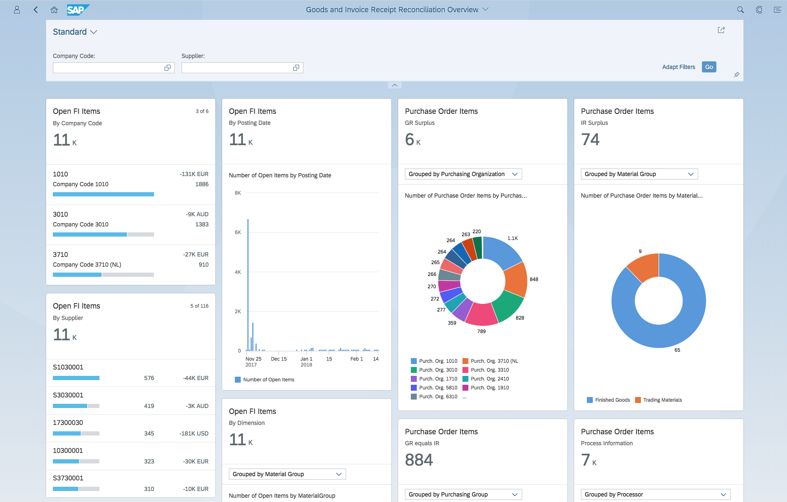Navigate back with the back arrow
The height and width of the screenshot is (502, 787).
click(36, 10)
